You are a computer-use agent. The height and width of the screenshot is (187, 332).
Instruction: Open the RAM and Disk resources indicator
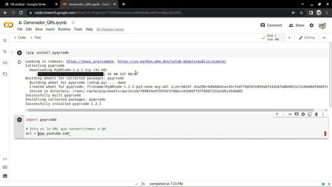point(276,37)
